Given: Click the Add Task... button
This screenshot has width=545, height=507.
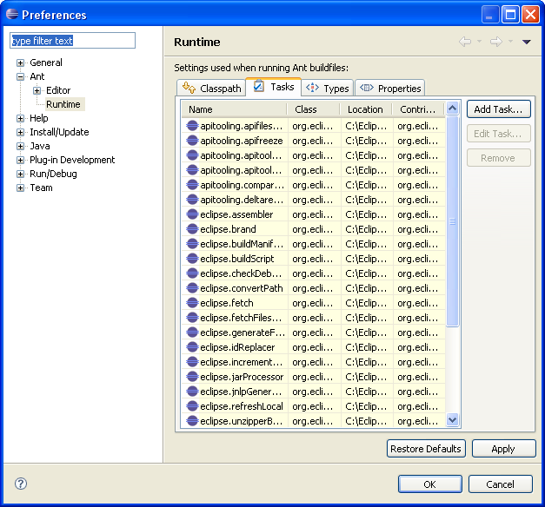Looking at the screenshot, I should point(498,109).
